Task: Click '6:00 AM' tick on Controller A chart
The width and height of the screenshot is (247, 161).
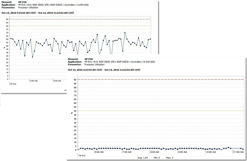Action: pyautogui.click(x=57, y=81)
